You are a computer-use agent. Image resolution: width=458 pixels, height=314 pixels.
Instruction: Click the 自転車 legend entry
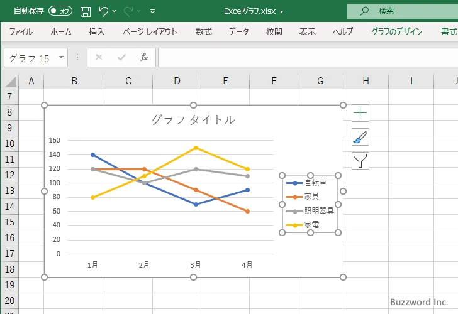[306, 183]
